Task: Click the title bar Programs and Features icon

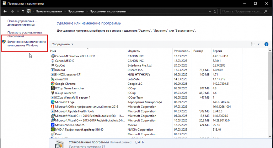Action: [4, 4]
